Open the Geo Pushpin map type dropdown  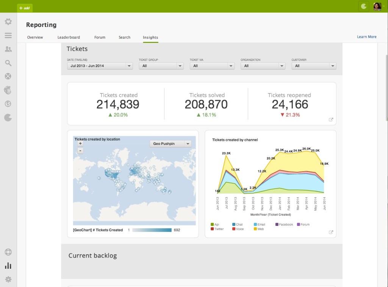171,144
